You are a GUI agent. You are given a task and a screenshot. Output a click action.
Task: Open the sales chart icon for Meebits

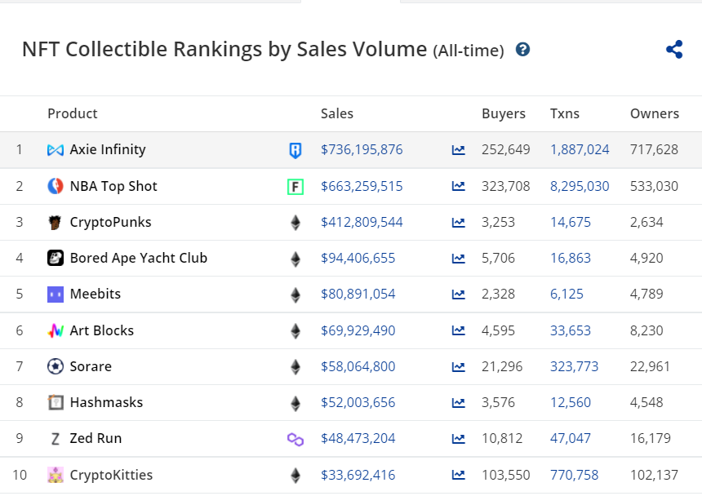[458, 294]
